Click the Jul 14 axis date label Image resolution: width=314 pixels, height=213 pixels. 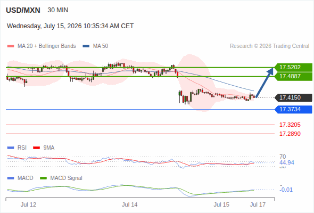point(130,205)
